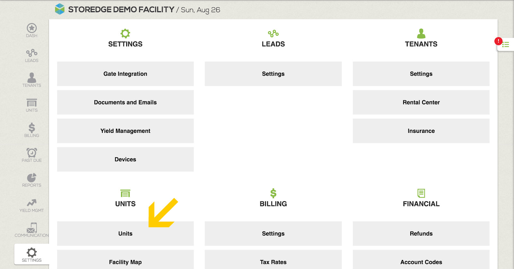514x269 pixels.
Task: Click the Storedge Demo Facility title
Action: point(121,10)
